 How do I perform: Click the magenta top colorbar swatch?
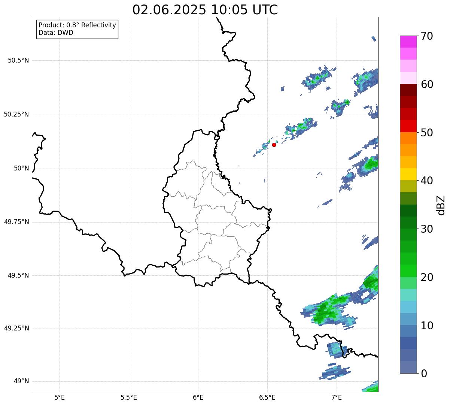[x=408, y=42]
